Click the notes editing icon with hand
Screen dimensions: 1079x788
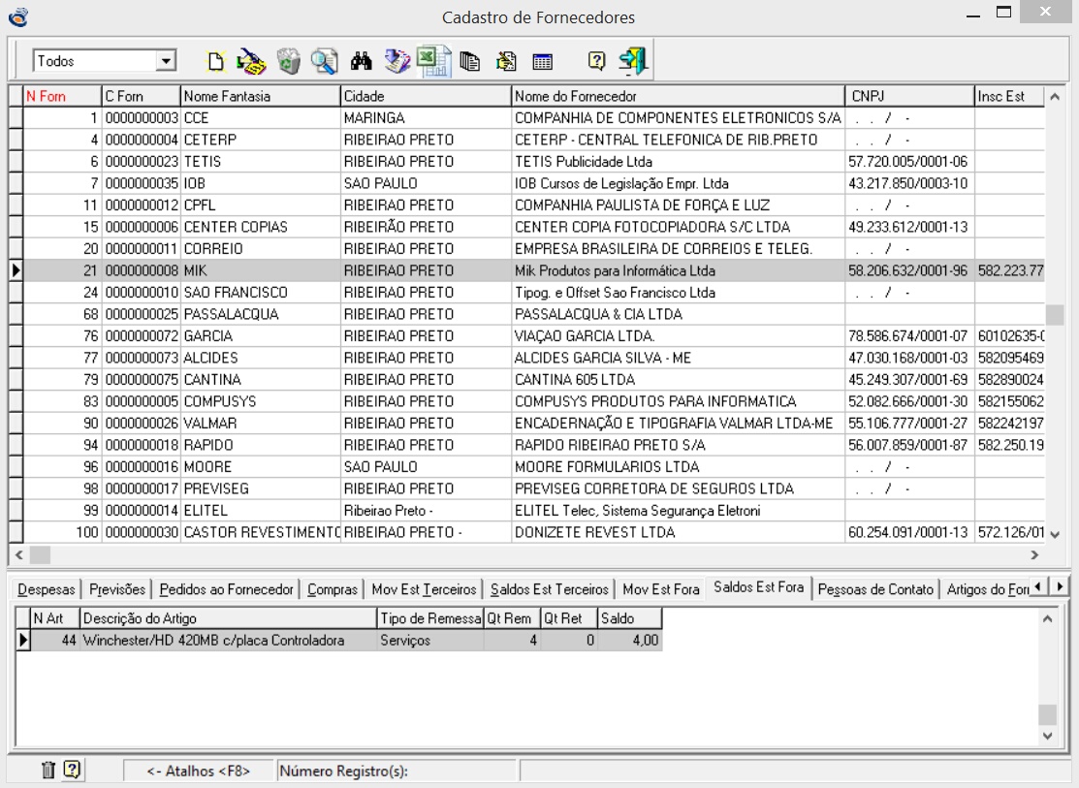506,61
